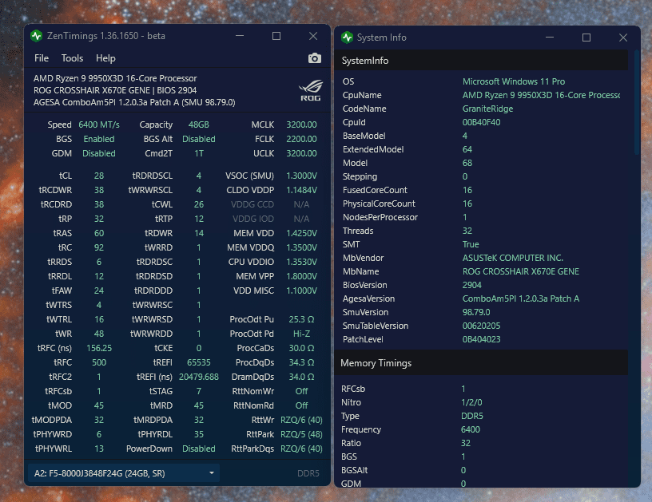Click the tCL value 28
The image size is (652, 502).
[99, 176]
